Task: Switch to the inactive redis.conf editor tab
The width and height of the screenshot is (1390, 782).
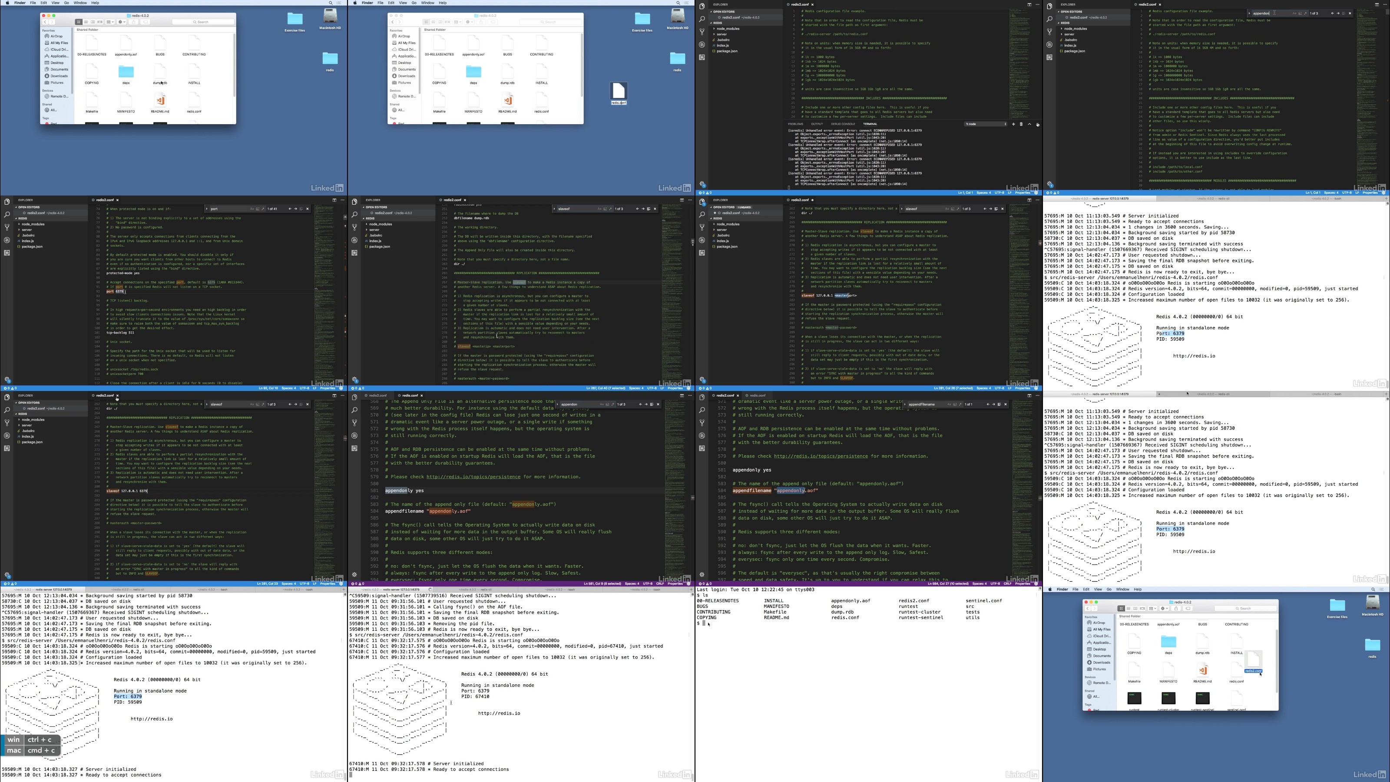Action: 757,395
